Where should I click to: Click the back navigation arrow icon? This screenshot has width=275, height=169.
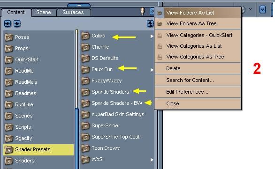tap(8, 23)
